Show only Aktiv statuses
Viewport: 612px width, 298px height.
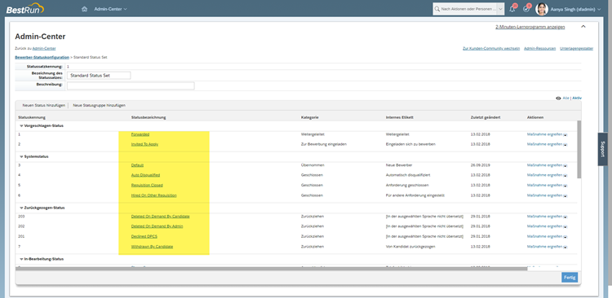(577, 99)
